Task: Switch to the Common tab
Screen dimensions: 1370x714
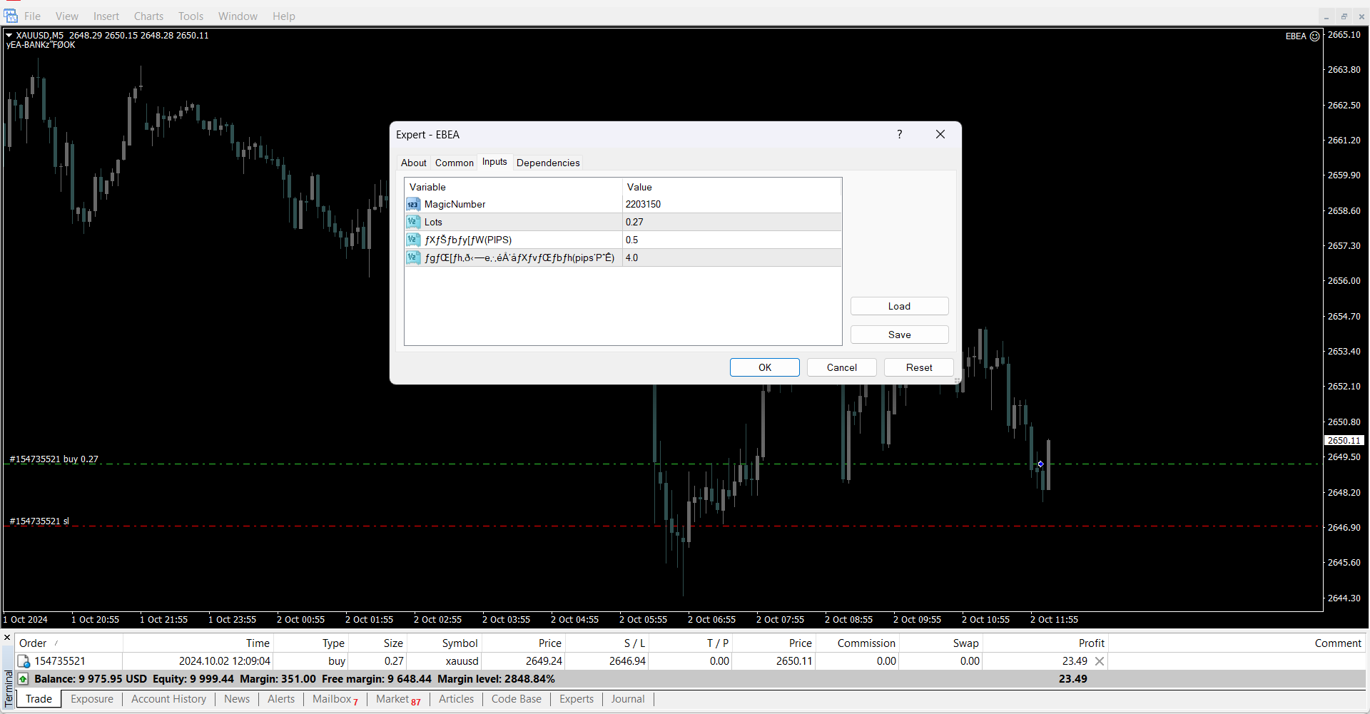Action: point(454,163)
